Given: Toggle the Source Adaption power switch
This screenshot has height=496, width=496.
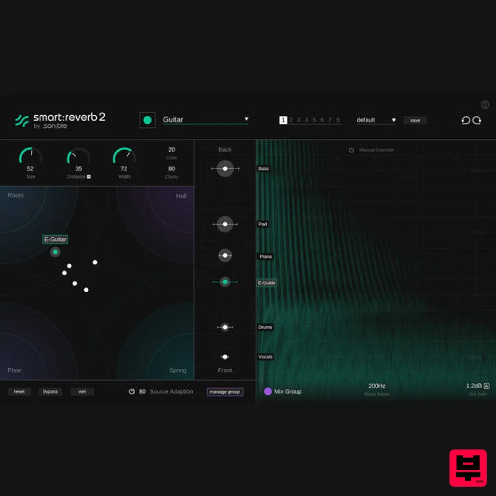Looking at the screenshot, I should pos(132,391).
